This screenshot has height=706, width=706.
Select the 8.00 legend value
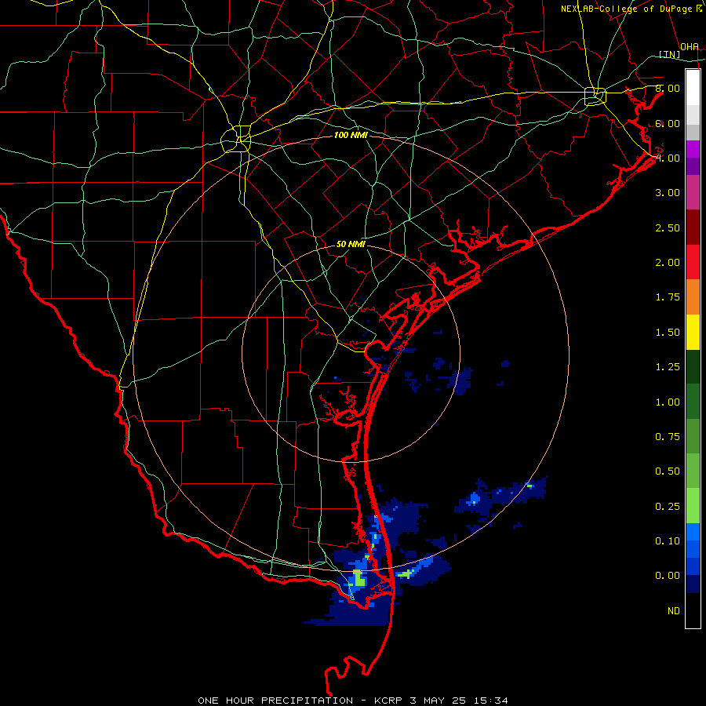(668, 88)
